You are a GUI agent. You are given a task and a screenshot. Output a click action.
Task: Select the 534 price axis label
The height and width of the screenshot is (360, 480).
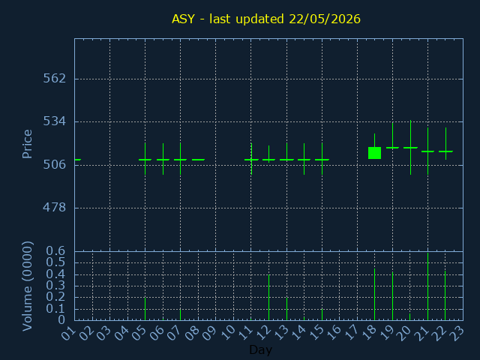pos(55,121)
